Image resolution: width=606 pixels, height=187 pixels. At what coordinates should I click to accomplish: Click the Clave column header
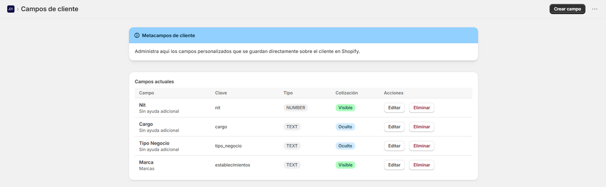221,93
